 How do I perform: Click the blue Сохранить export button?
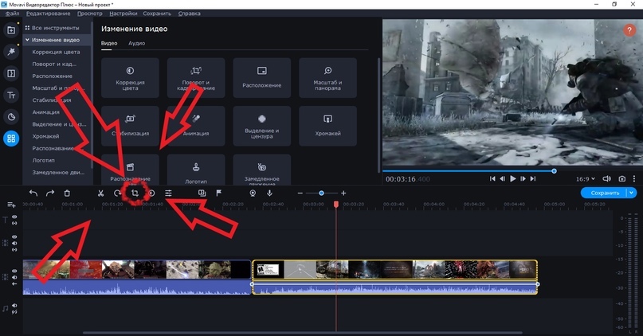click(x=605, y=193)
